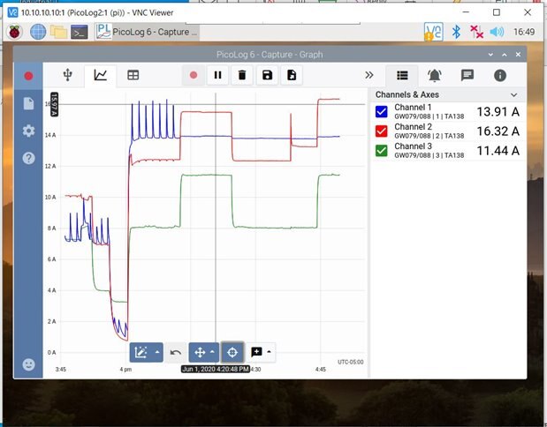Click the undo zoom arrow
This screenshot has height=427, width=547.
[x=176, y=352]
